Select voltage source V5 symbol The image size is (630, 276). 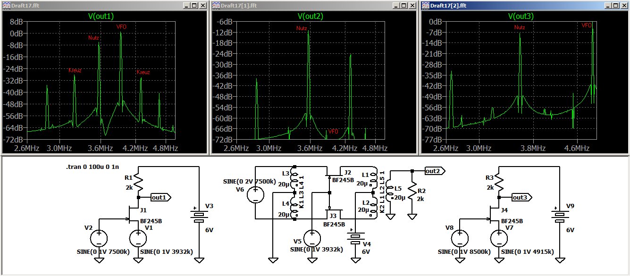[x=311, y=239]
